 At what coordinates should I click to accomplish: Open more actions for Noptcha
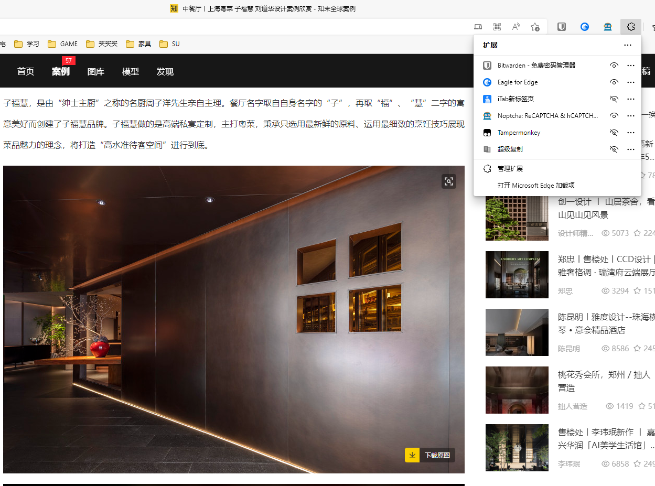pos(631,116)
